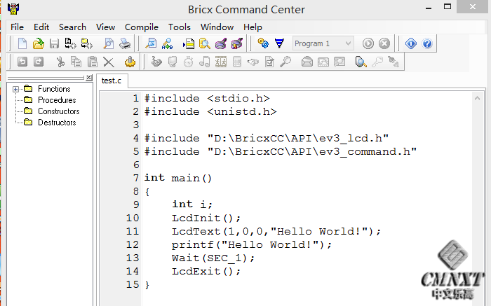Open the Edit menu
This screenshot has width=491, height=306.
tap(41, 27)
